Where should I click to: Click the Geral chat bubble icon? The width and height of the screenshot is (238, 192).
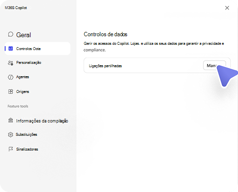tap(10, 34)
